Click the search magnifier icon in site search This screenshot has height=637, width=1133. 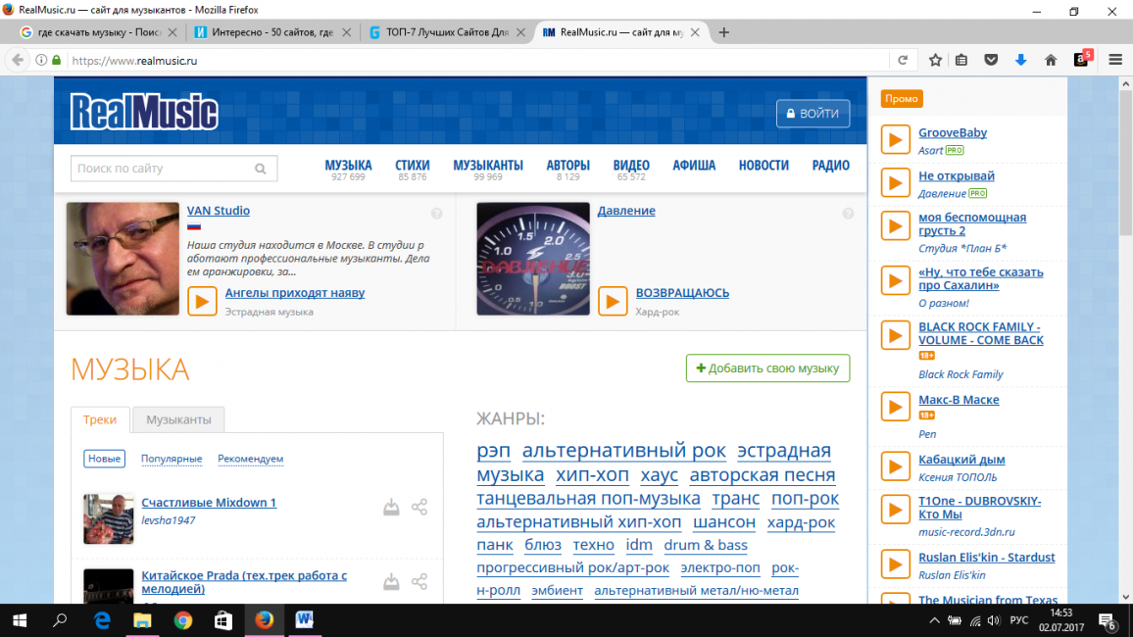[260, 169]
